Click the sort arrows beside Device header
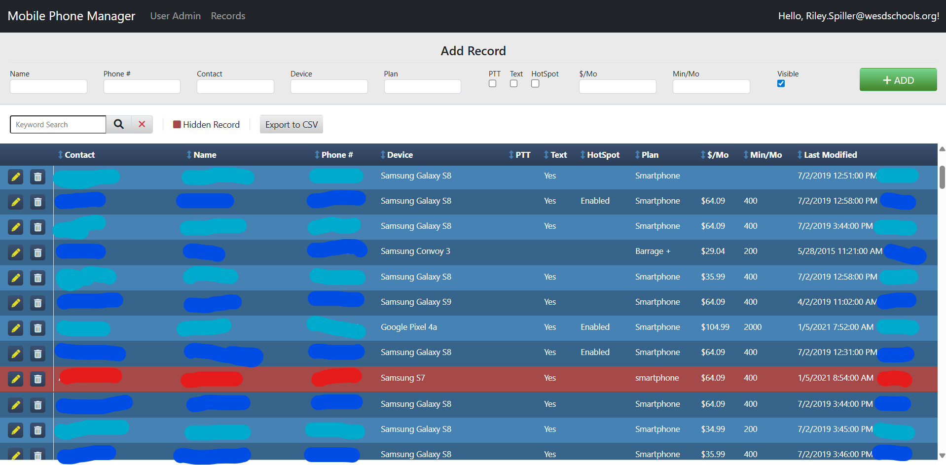The width and height of the screenshot is (946, 465). click(383, 155)
